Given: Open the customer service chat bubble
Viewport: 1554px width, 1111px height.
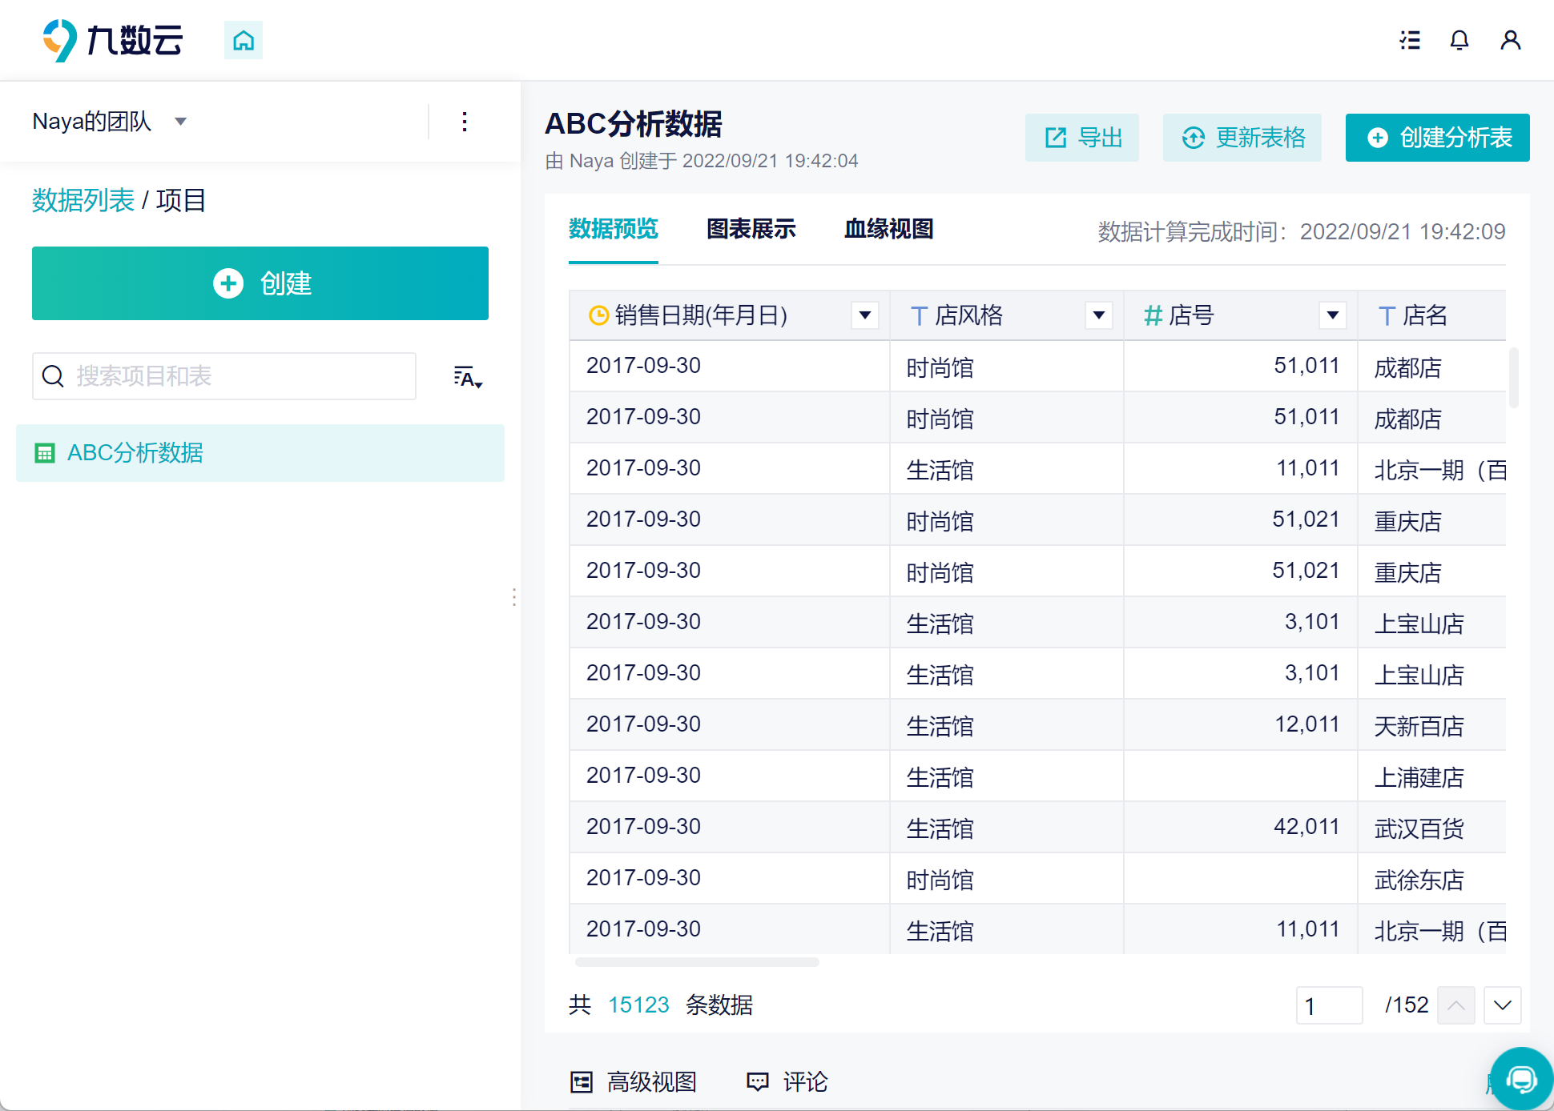Looking at the screenshot, I should [x=1520, y=1080].
